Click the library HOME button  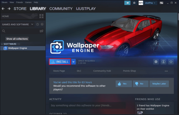(x=19, y=16)
